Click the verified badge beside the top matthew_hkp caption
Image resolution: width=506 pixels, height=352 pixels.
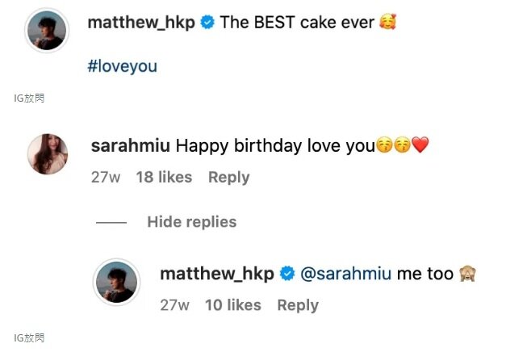point(208,23)
